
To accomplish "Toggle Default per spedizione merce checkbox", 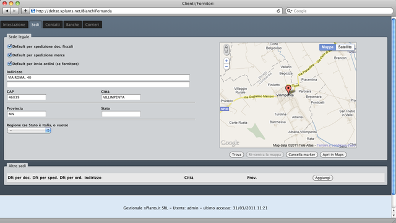I will tap(10, 55).
